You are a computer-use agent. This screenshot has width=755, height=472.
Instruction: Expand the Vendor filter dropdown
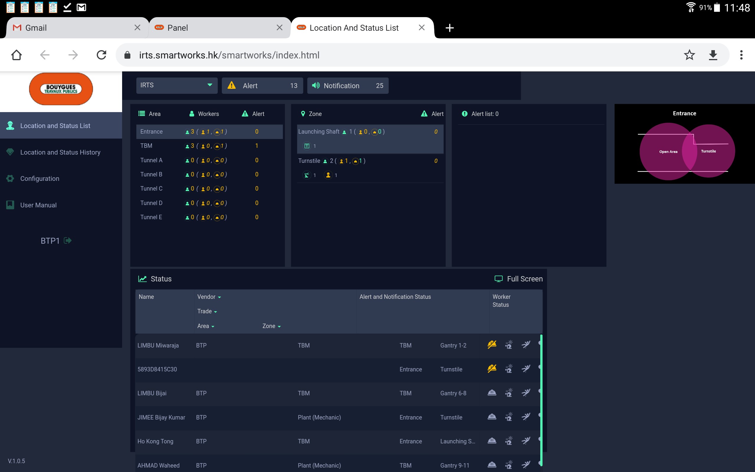[209, 297]
